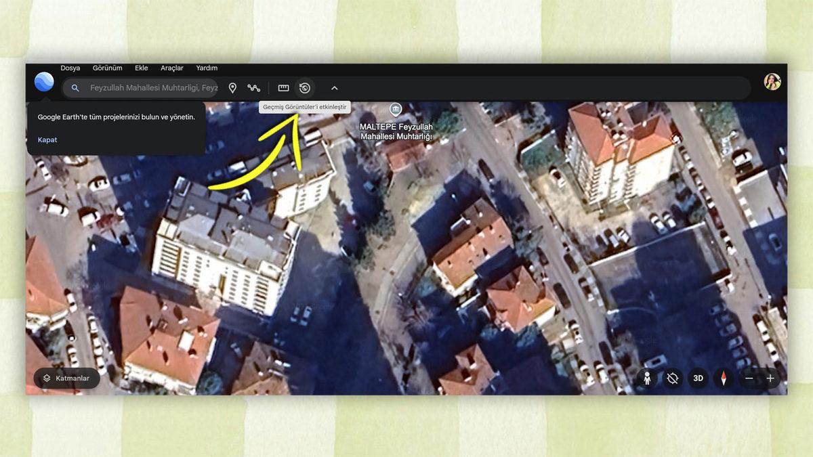Click the compass to reset north
Viewport: 813px width, 457px height.
click(x=724, y=378)
